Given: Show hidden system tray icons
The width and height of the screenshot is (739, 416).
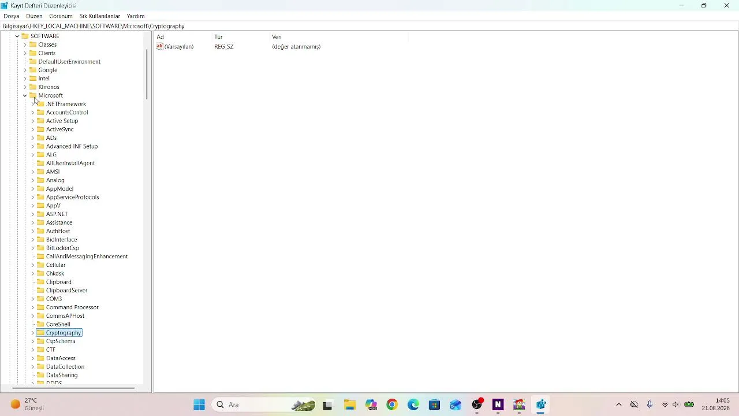Looking at the screenshot, I should [619, 404].
